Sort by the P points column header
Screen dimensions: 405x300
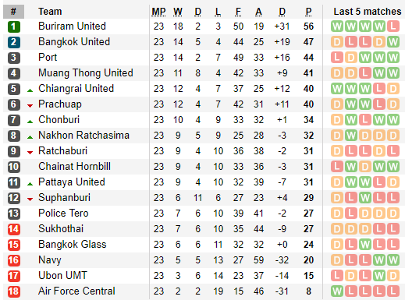308,12
